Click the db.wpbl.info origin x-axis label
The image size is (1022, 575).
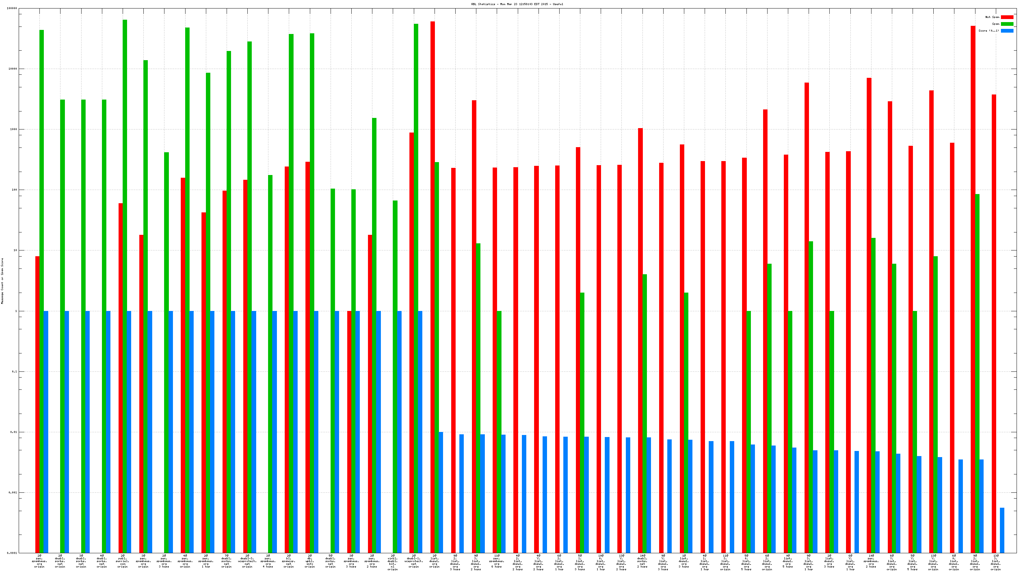[x=310, y=561]
